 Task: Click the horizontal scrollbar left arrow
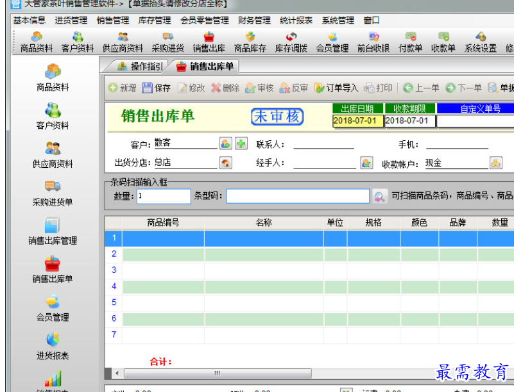[x=117, y=373]
